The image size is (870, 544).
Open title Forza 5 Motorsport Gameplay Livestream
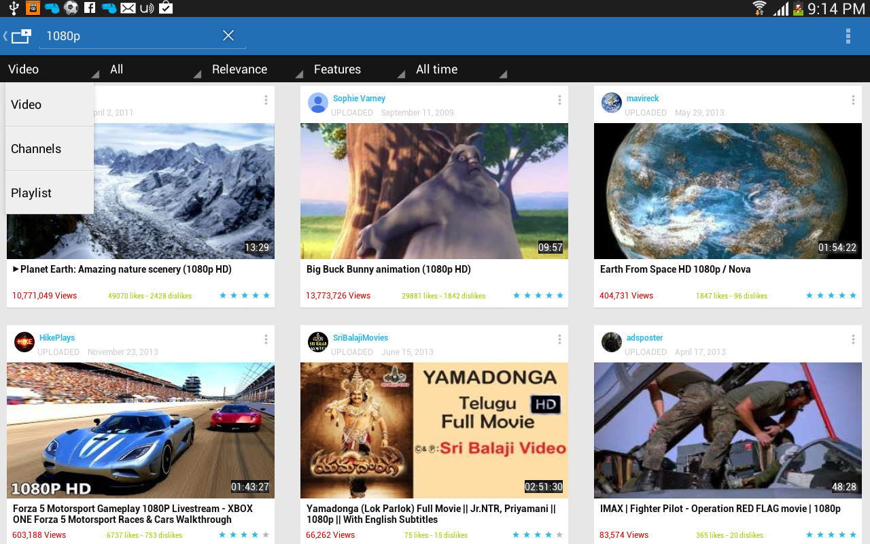133,514
